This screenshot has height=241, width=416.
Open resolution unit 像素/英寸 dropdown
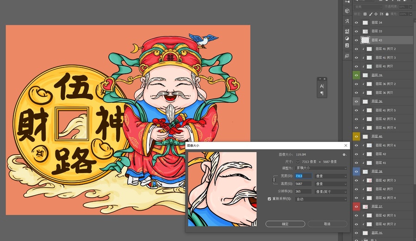[330, 192]
